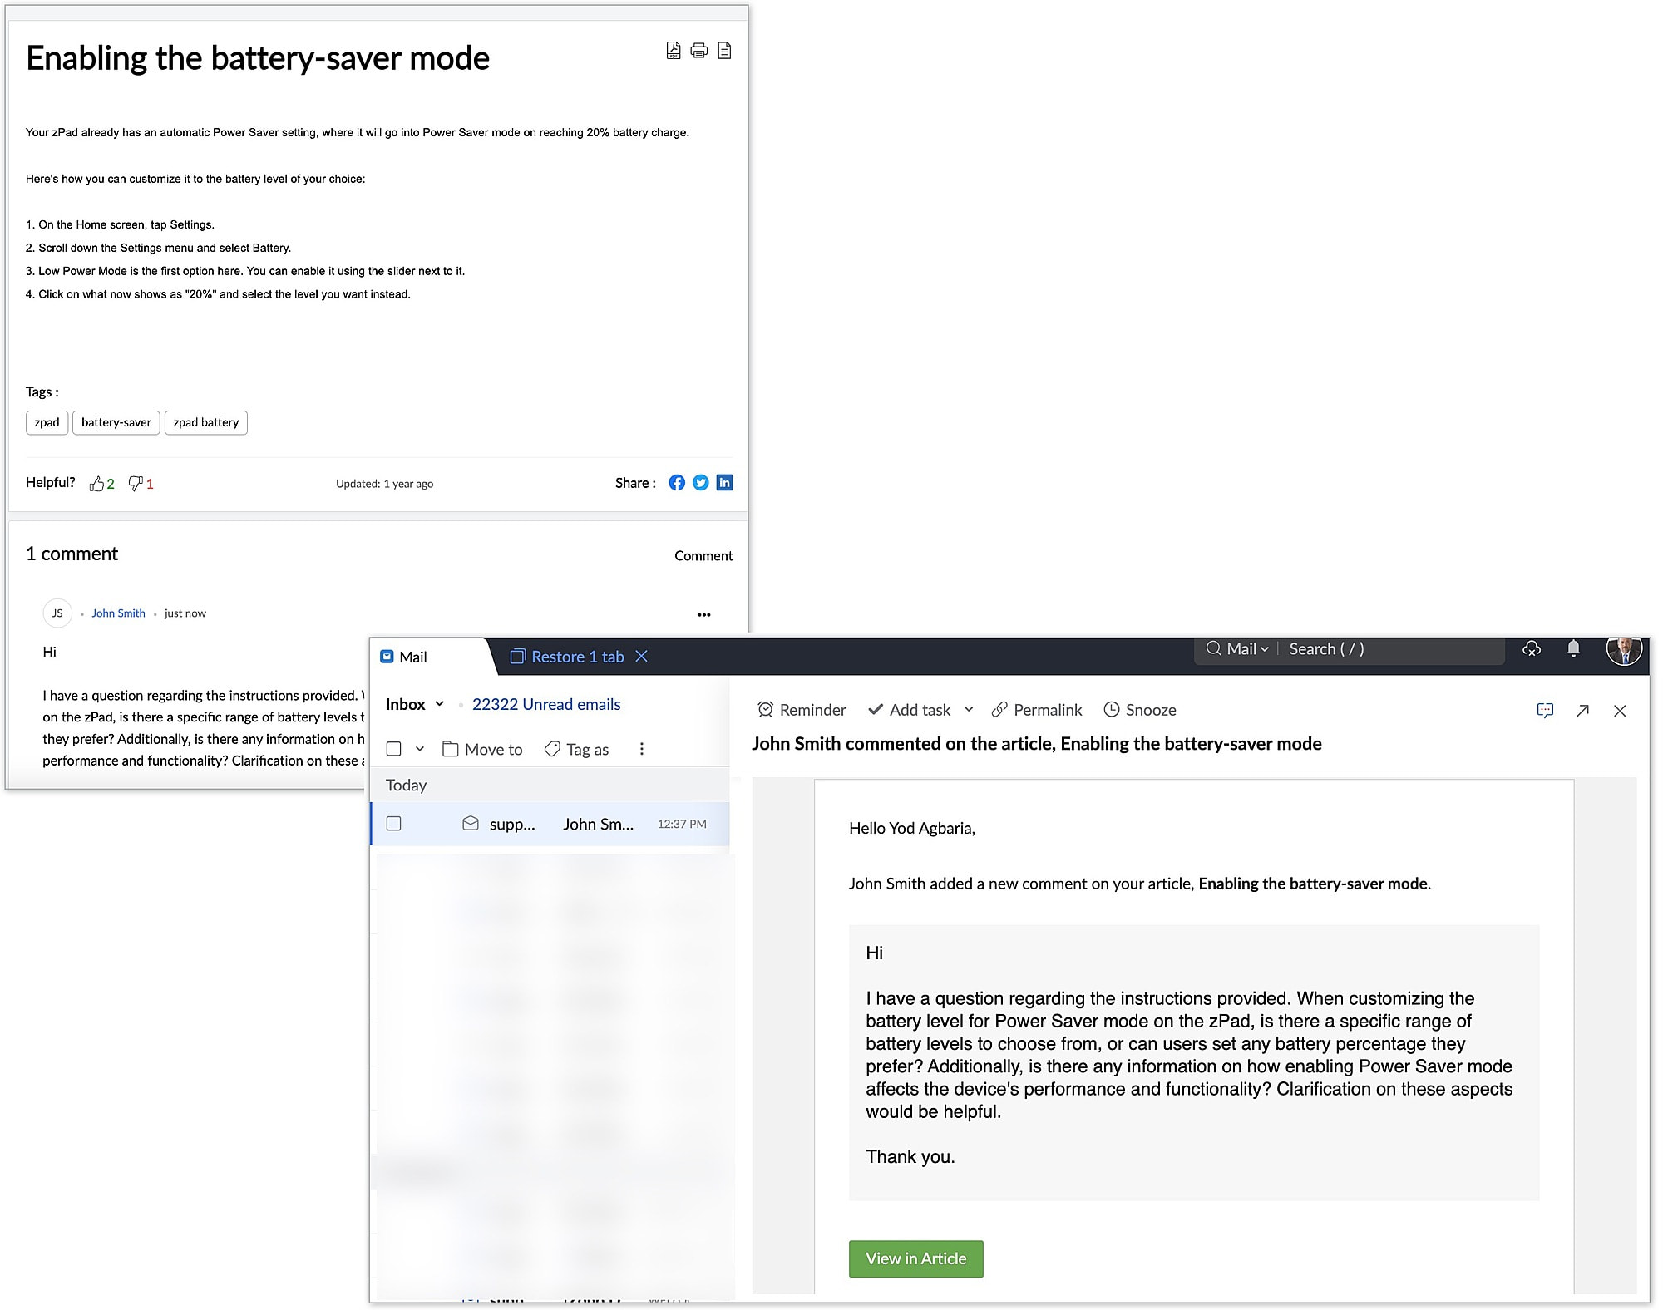Share article on Facebook
This screenshot has width=1663, height=1310.
677,483
